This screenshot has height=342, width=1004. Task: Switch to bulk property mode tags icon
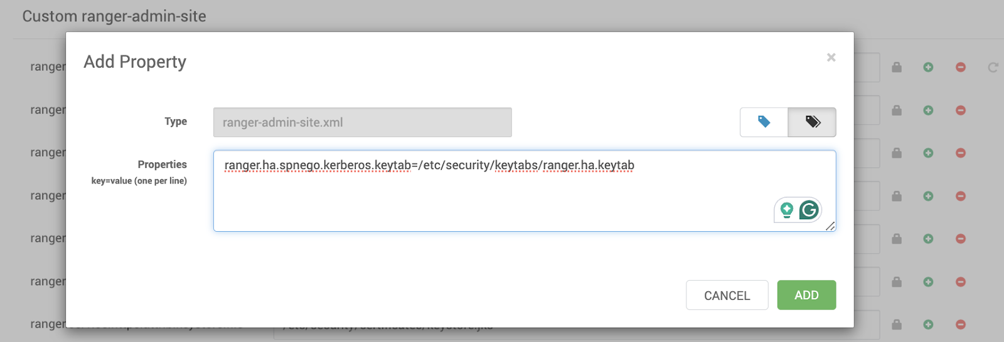coord(812,122)
